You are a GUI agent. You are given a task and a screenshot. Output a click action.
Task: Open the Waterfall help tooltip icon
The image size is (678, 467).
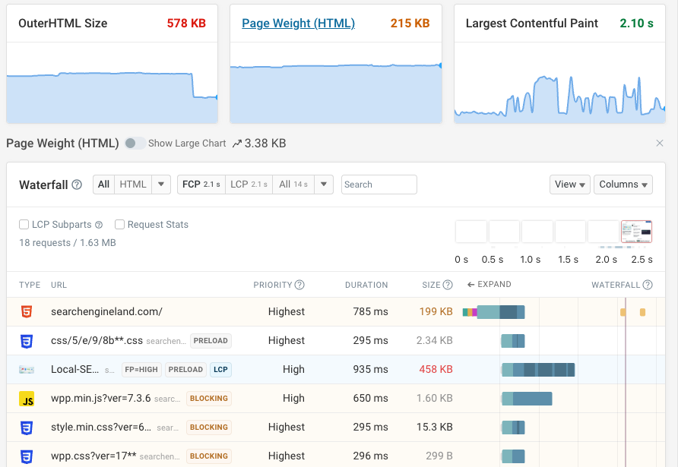tap(78, 185)
